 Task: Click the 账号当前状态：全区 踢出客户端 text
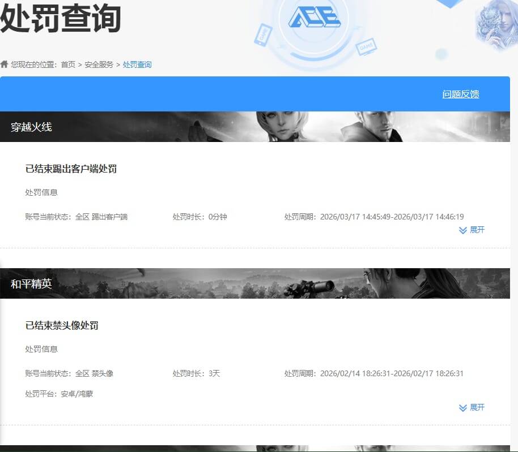[x=77, y=217]
